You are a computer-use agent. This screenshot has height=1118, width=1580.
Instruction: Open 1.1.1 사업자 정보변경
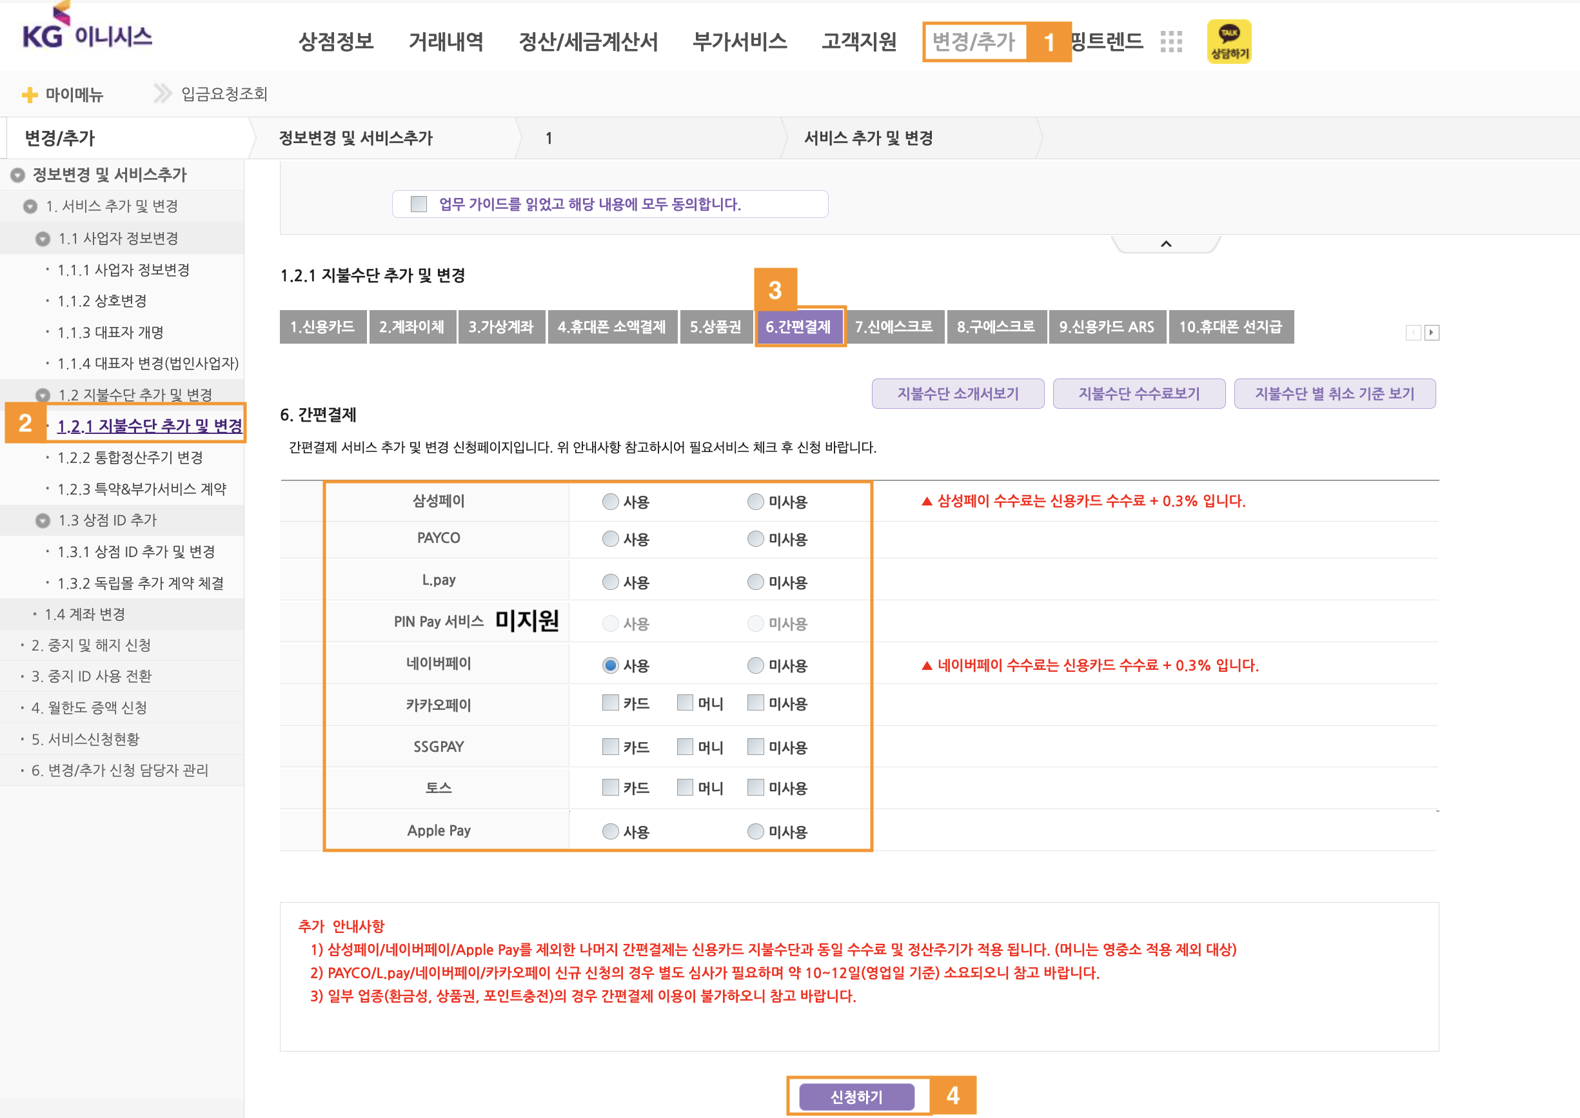click(123, 270)
